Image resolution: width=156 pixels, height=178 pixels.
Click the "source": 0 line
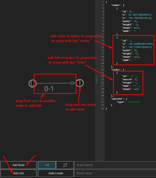[x=130, y=79]
